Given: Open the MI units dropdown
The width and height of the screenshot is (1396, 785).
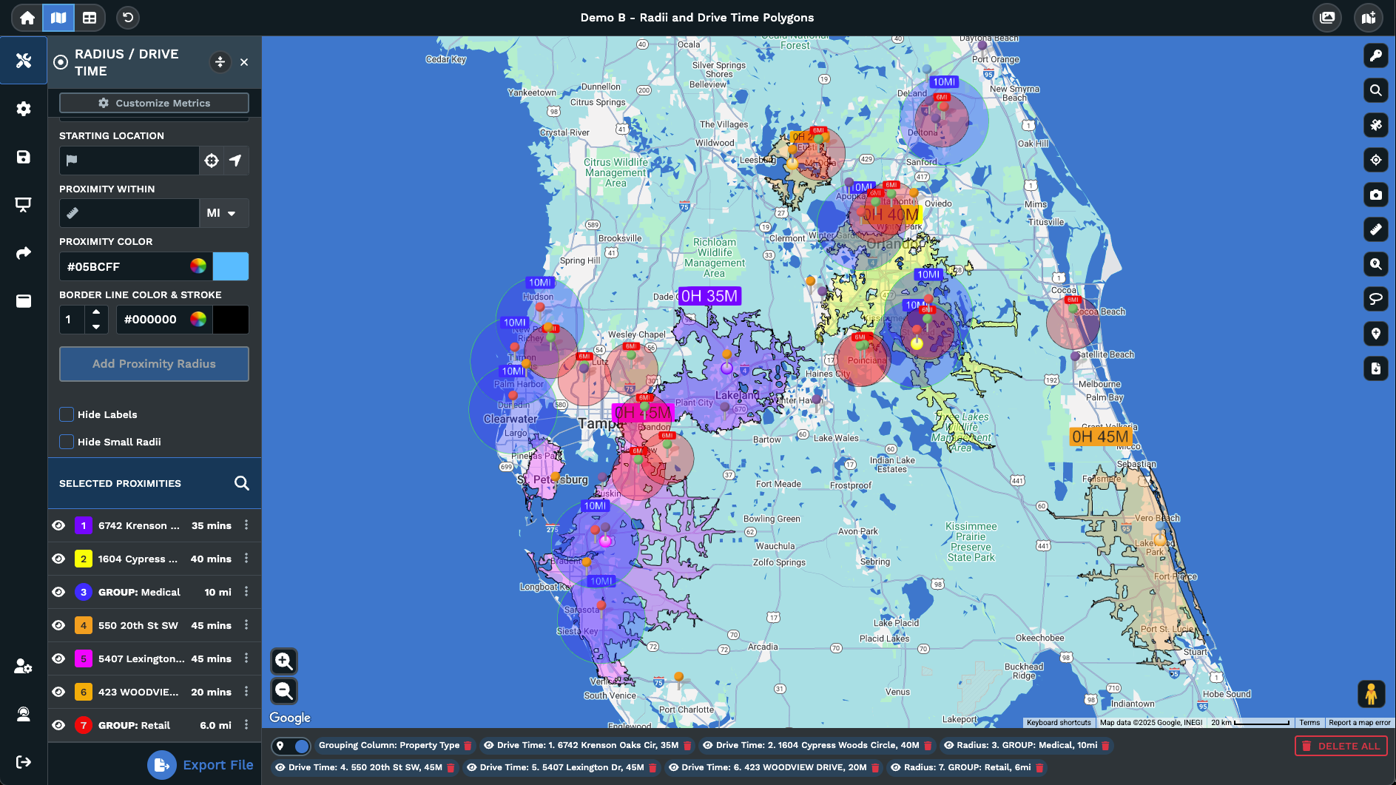Looking at the screenshot, I should 223,213.
